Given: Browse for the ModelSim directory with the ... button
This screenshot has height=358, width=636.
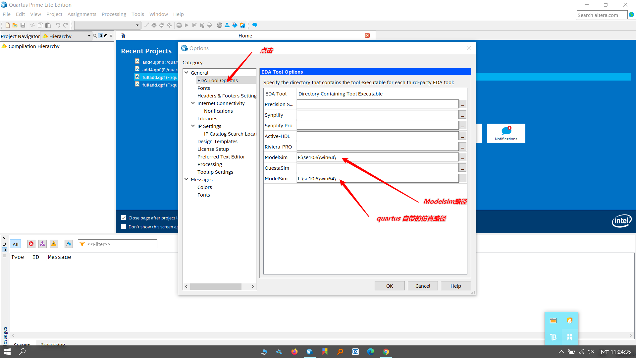Looking at the screenshot, I should tap(463, 157).
